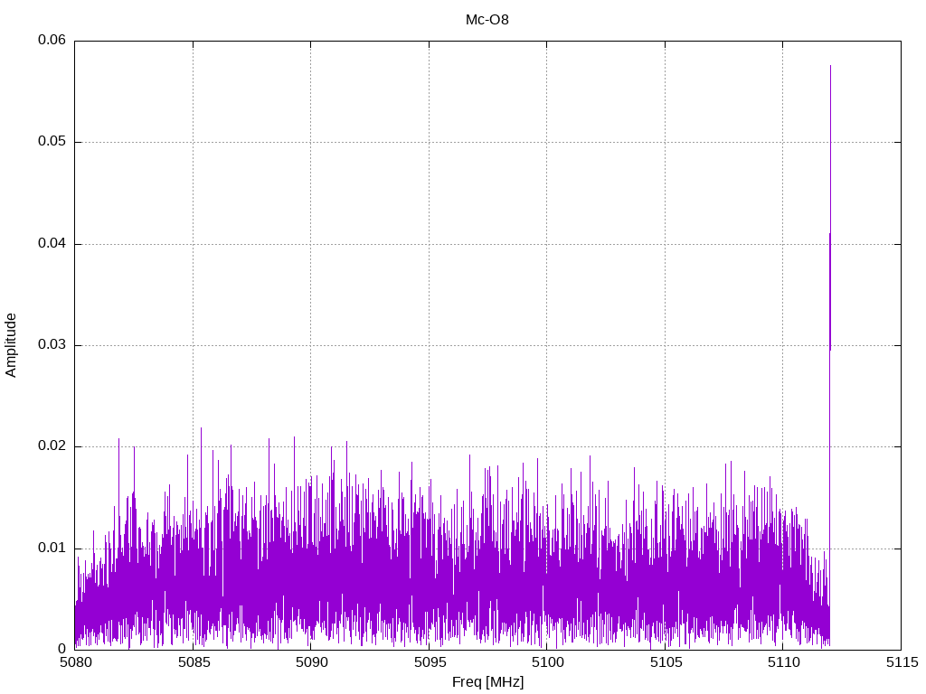Image resolution: width=926 pixels, height=694 pixels.
Task: Click the x-axis tick label 5115
Action: 902,662
